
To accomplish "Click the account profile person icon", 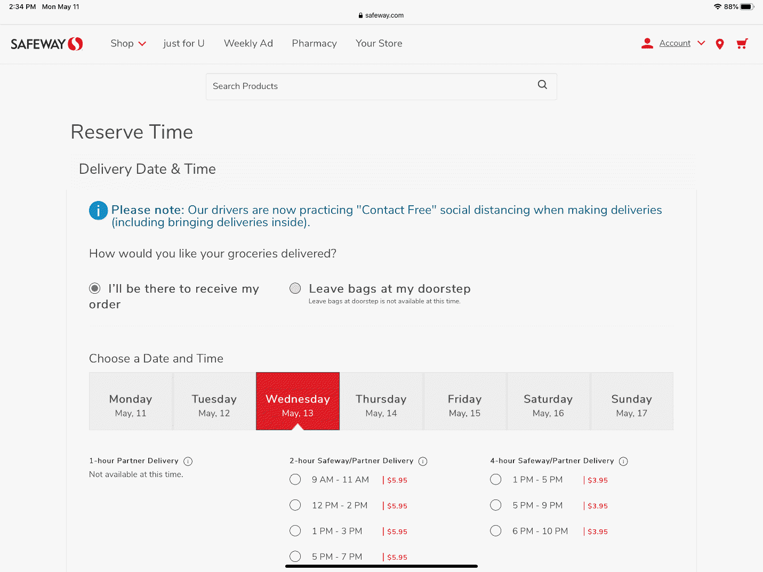I will tap(647, 44).
